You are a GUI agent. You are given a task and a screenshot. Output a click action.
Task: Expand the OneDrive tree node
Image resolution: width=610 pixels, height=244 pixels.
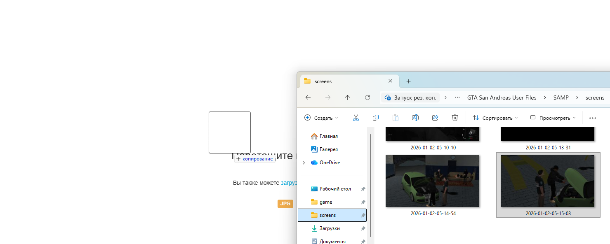click(x=304, y=163)
